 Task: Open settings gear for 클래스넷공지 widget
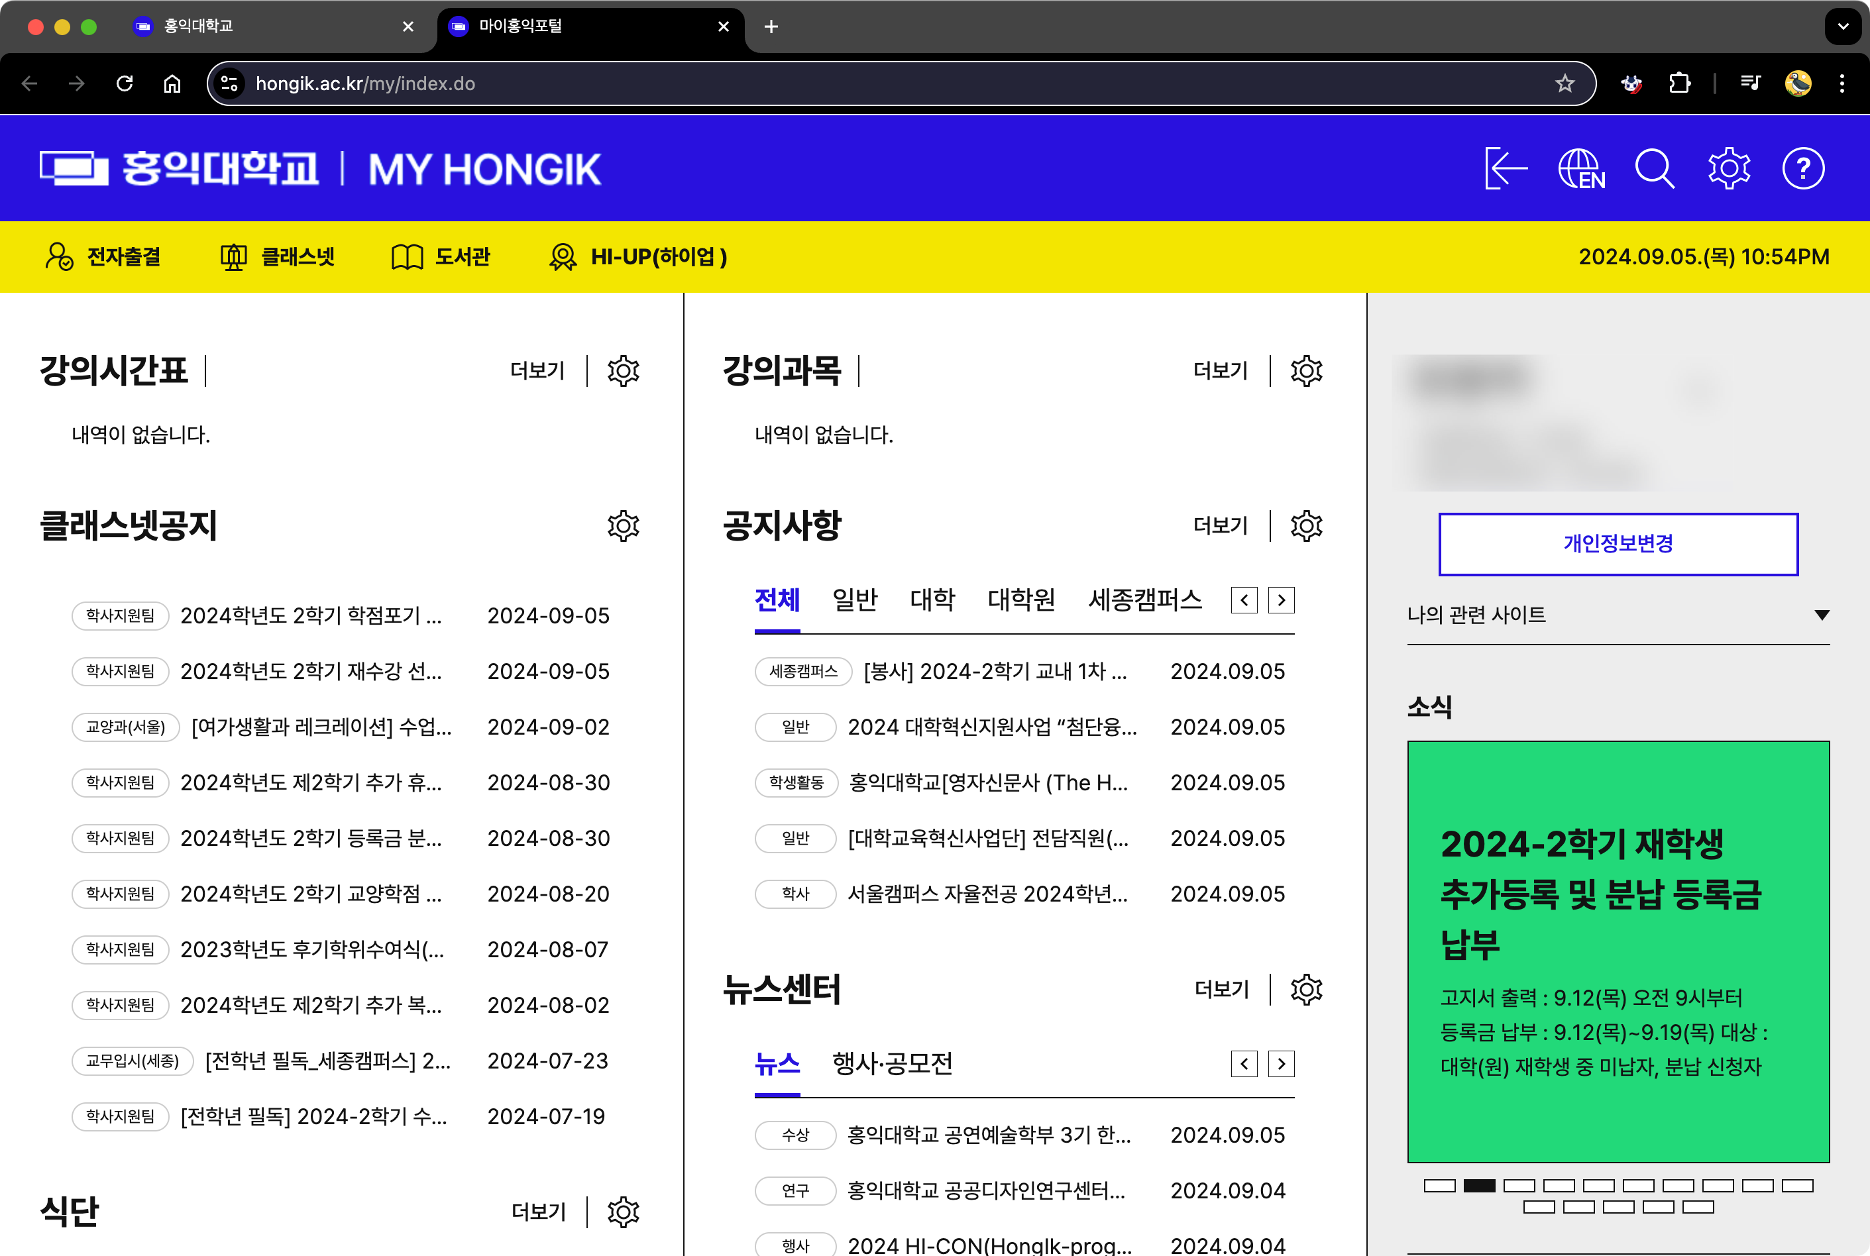[x=624, y=526]
